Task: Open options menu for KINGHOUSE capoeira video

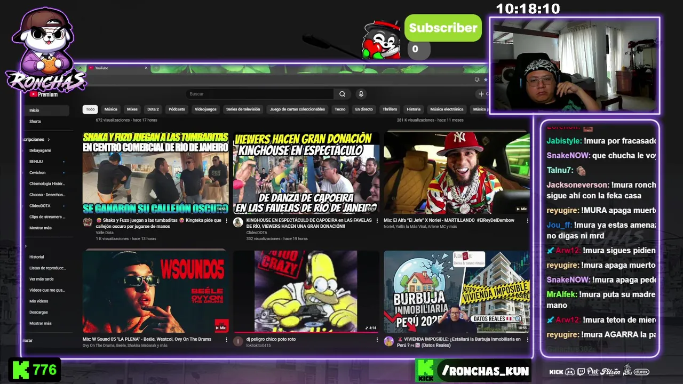Action: click(x=377, y=221)
